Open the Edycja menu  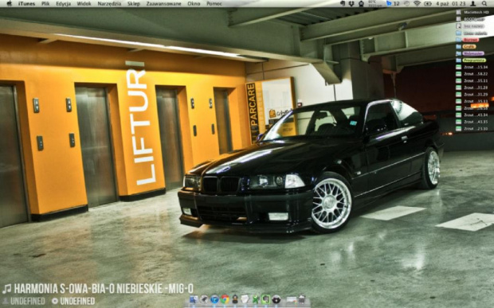click(63, 4)
